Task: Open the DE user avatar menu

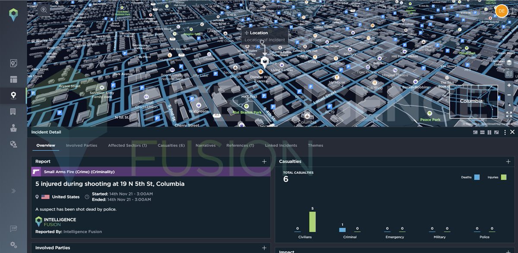Action: (502, 11)
